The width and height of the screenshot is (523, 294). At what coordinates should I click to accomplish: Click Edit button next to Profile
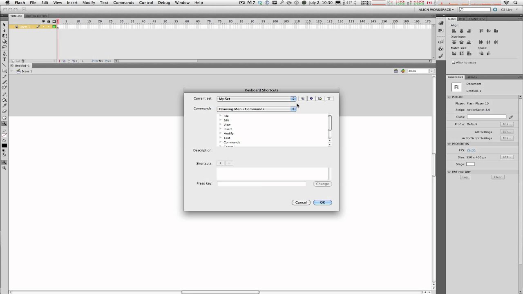coord(507,124)
